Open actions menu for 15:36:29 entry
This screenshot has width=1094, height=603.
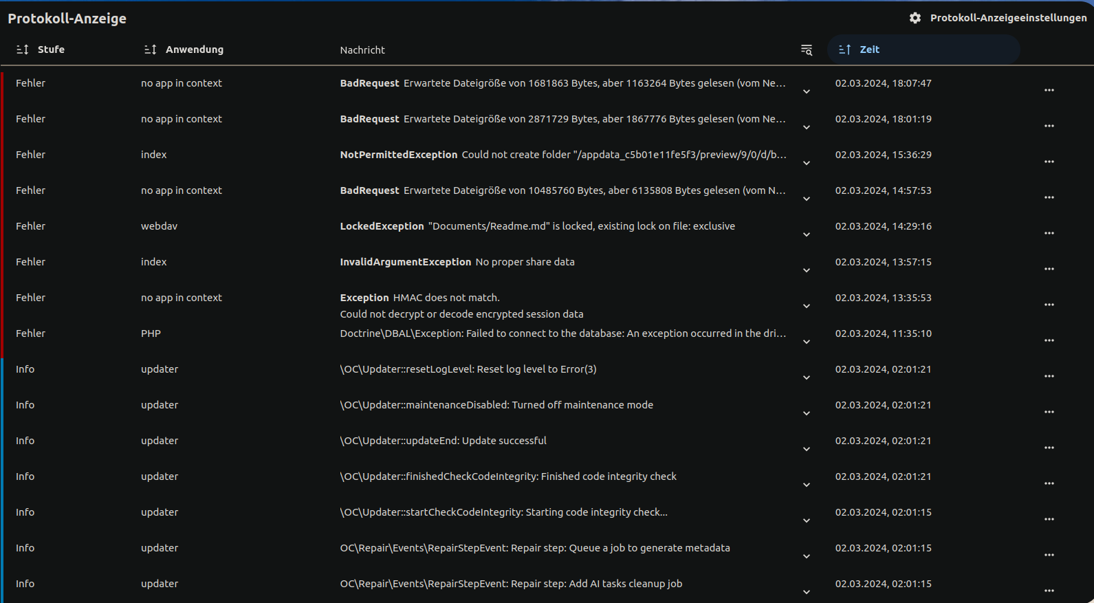[1049, 162]
